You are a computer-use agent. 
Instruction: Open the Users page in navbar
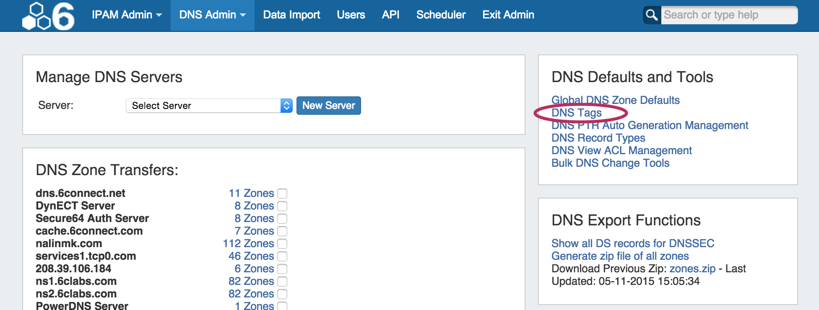click(x=351, y=15)
